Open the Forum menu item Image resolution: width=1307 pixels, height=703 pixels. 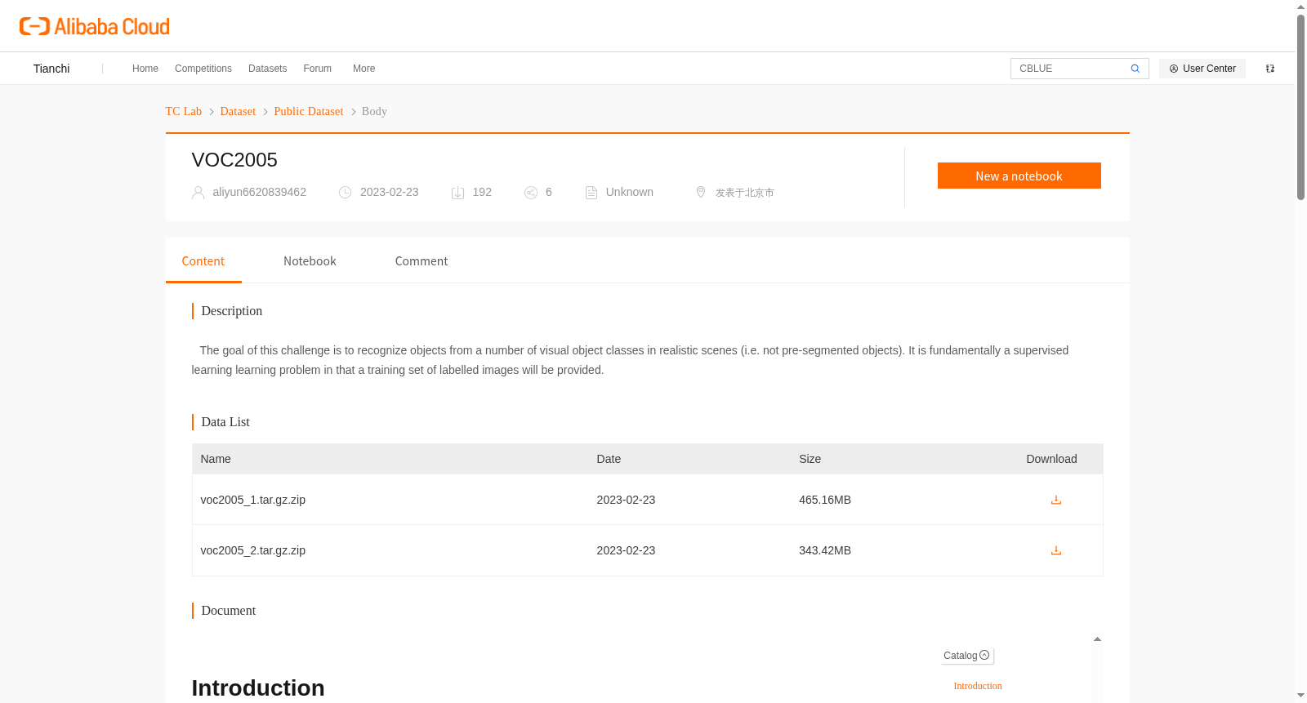(x=318, y=69)
